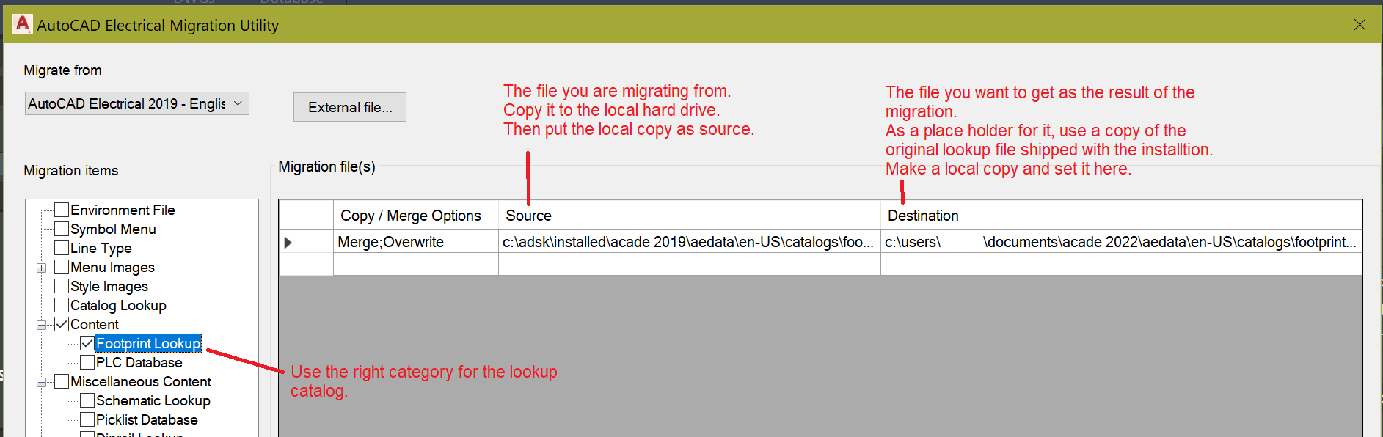1383x437 pixels.
Task: Check the Environment File checkbox
Action: click(x=62, y=210)
